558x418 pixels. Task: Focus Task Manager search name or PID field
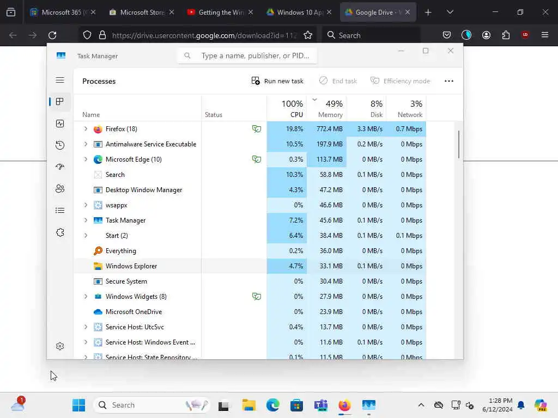pos(247,56)
